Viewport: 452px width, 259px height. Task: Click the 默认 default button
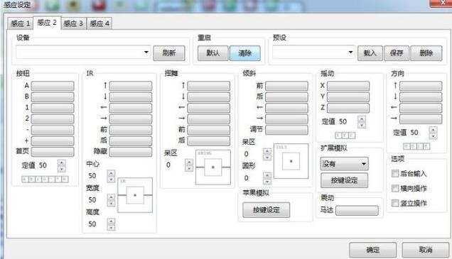[213, 53]
